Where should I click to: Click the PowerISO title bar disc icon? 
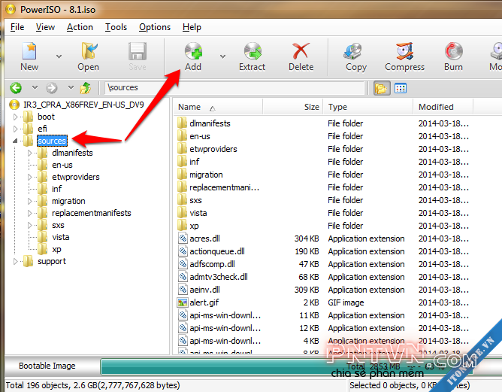click(11, 9)
